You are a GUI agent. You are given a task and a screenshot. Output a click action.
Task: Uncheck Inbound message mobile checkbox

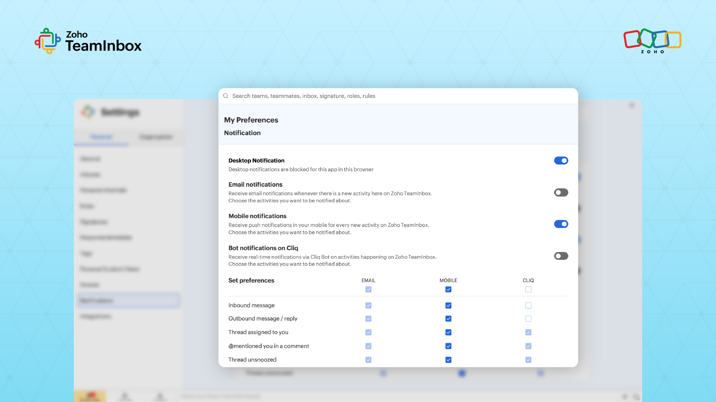click(448, 306)
